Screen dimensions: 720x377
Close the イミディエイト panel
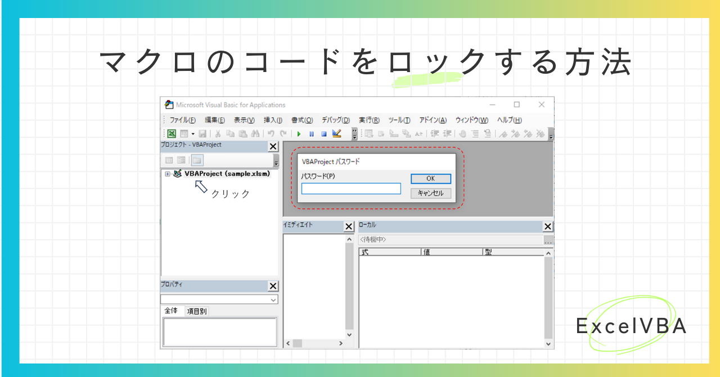tap(349, 227)
